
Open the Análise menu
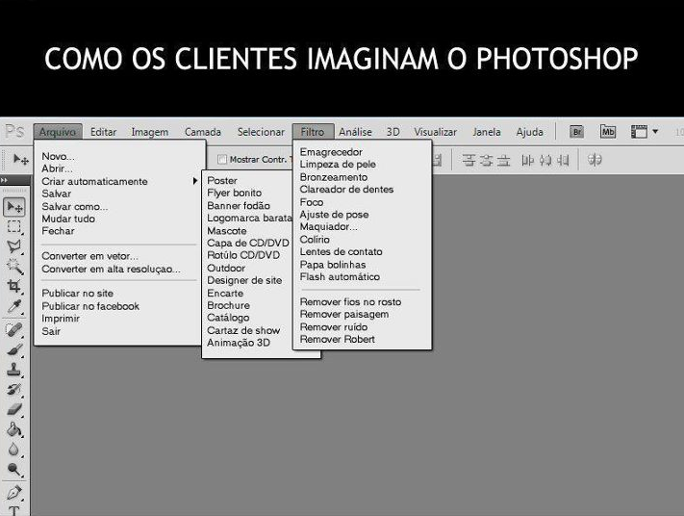(355, 132)
